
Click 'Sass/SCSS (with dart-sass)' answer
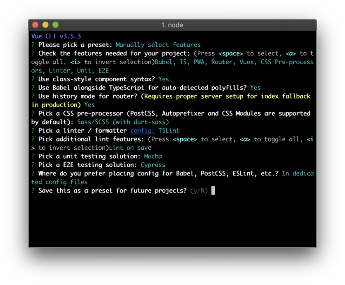tap(123, 122)
